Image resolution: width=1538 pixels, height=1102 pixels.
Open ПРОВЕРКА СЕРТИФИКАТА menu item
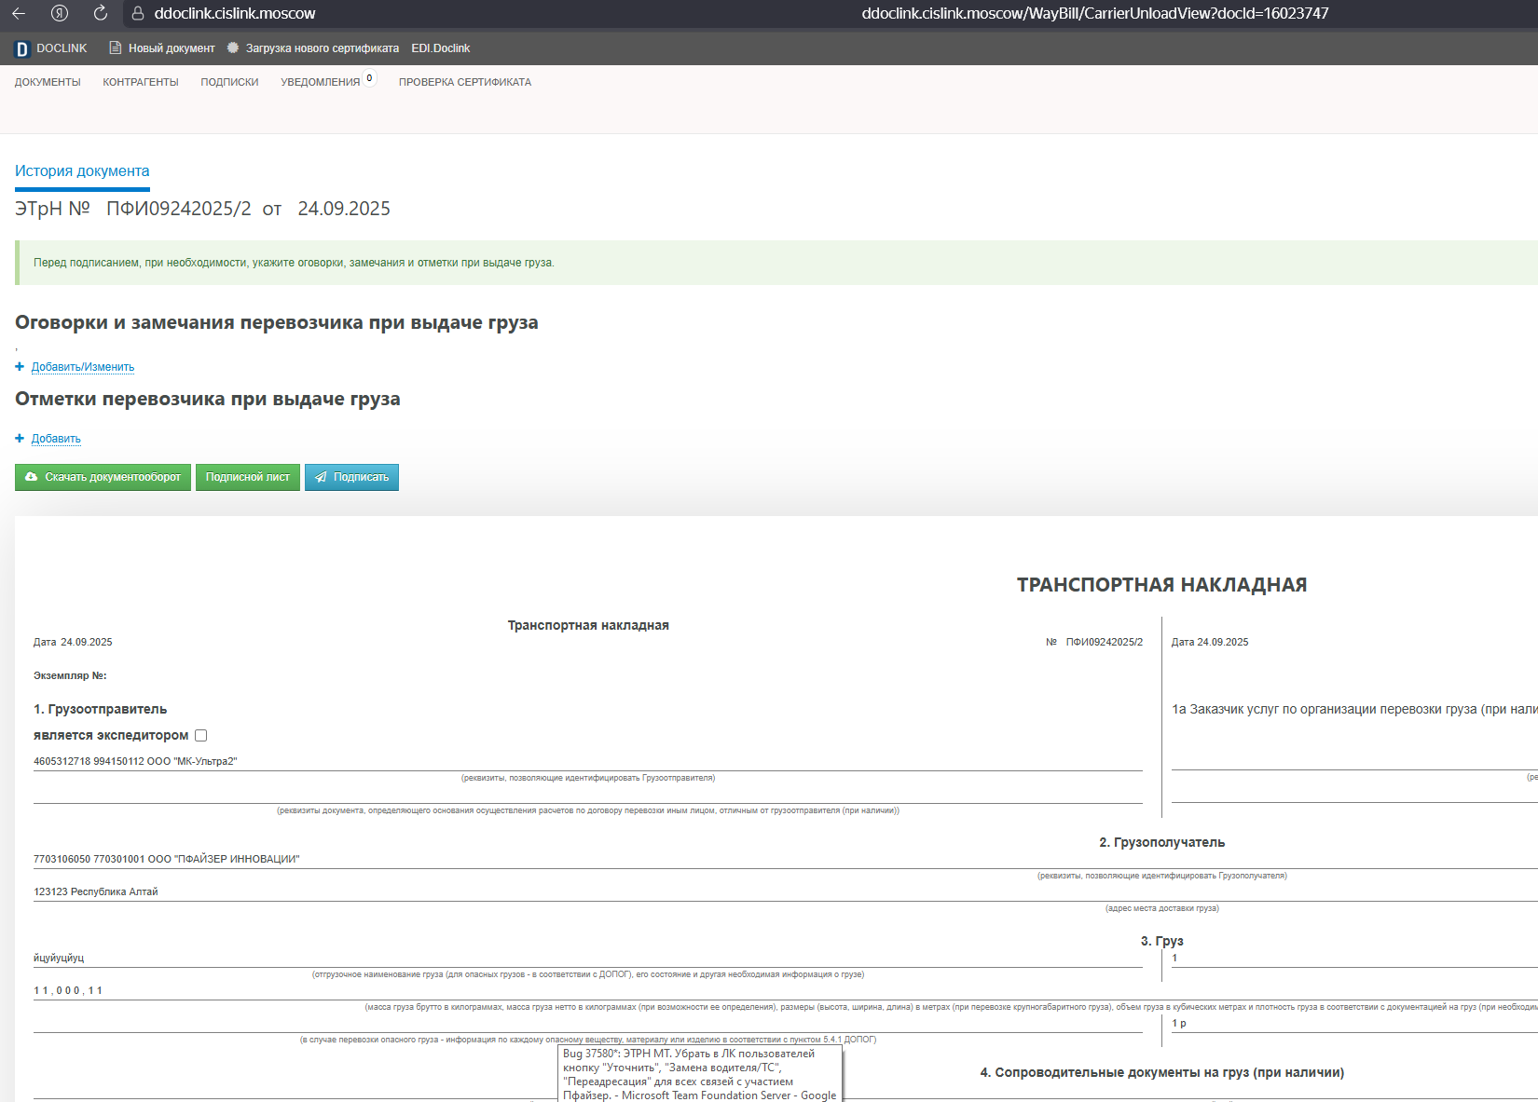(x=465, y=82)
